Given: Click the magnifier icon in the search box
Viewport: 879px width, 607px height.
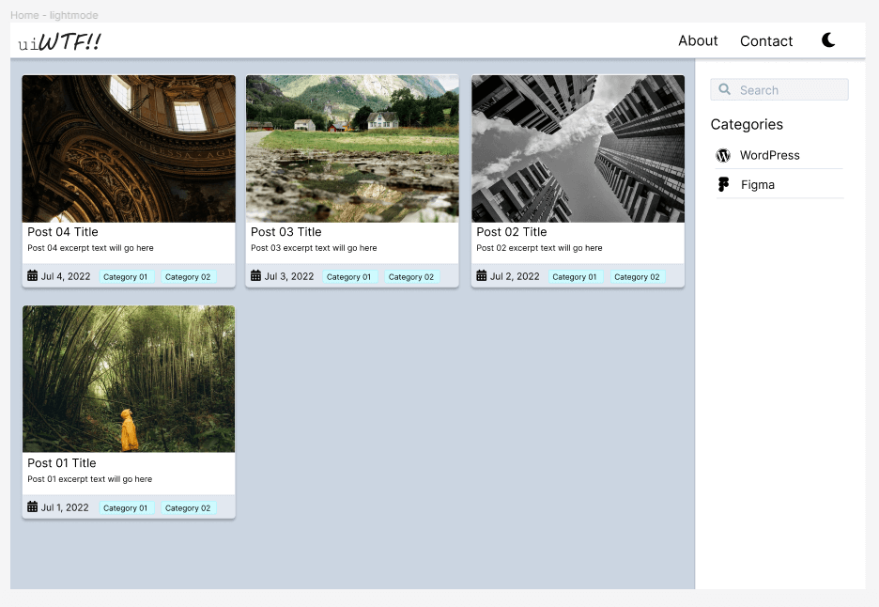Looking at the screenshot, I should point(724,89).
